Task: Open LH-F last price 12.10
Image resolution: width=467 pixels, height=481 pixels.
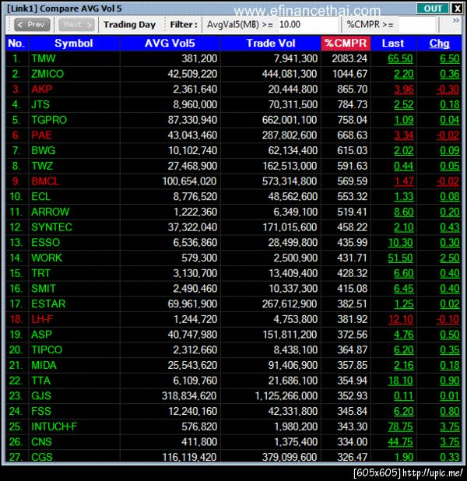Action: 400,319
